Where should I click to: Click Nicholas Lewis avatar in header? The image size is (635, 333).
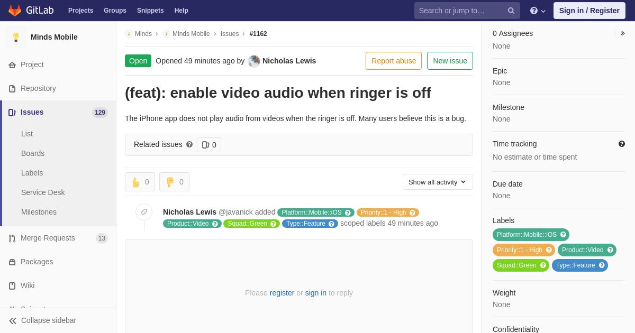(254, 61)
